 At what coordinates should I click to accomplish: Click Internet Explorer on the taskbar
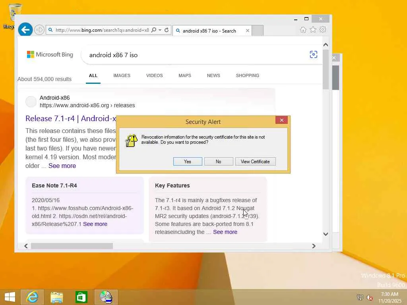click(x=32, y=297)
